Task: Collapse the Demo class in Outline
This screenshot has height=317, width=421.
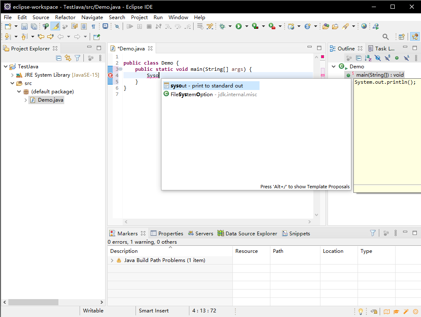Action: click(334, 67)
